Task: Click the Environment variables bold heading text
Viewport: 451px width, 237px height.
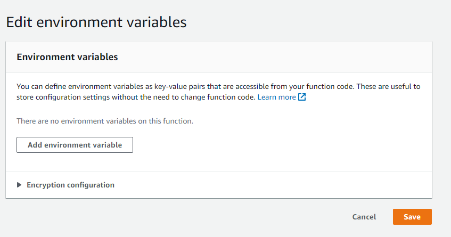Action: coord(67,57)
